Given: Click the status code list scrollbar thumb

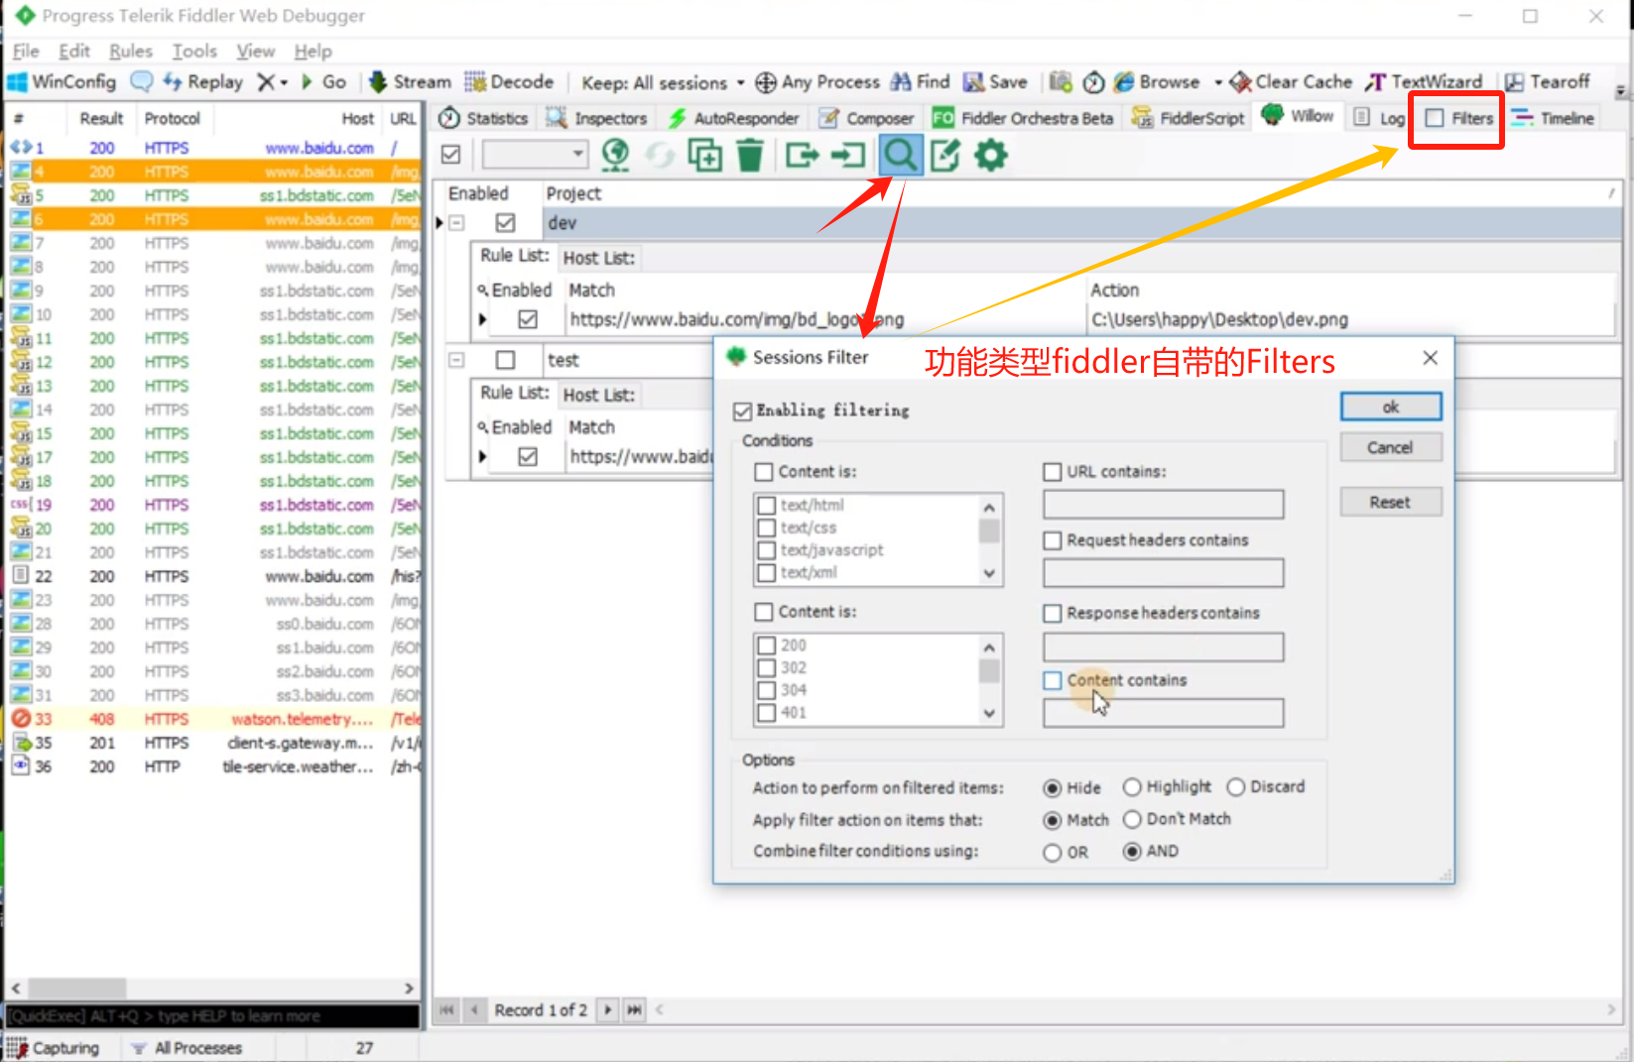Looking at the screenshot, I should pyautogui.click(x=988, y=671).
